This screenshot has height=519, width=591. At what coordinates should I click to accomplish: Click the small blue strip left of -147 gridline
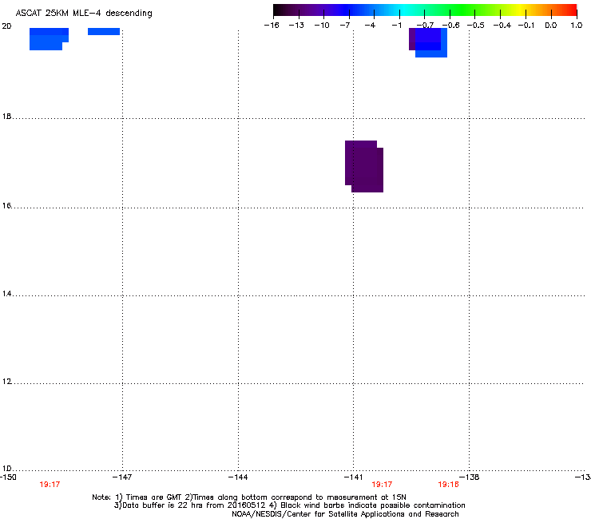tap(104, 31)
